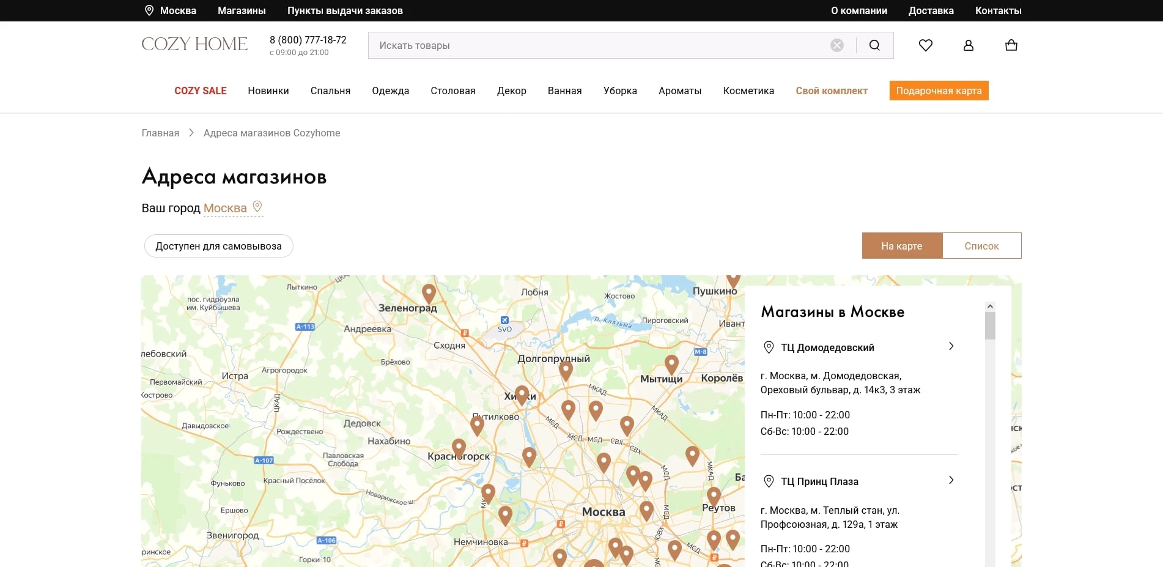1163x567 pixels.
Task: Open the 'Спальня' menu category
Action: coord(330,91)
